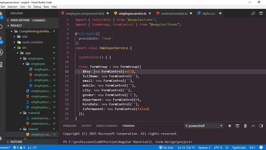Close the employee.service.ts tab

pos(150,13)
